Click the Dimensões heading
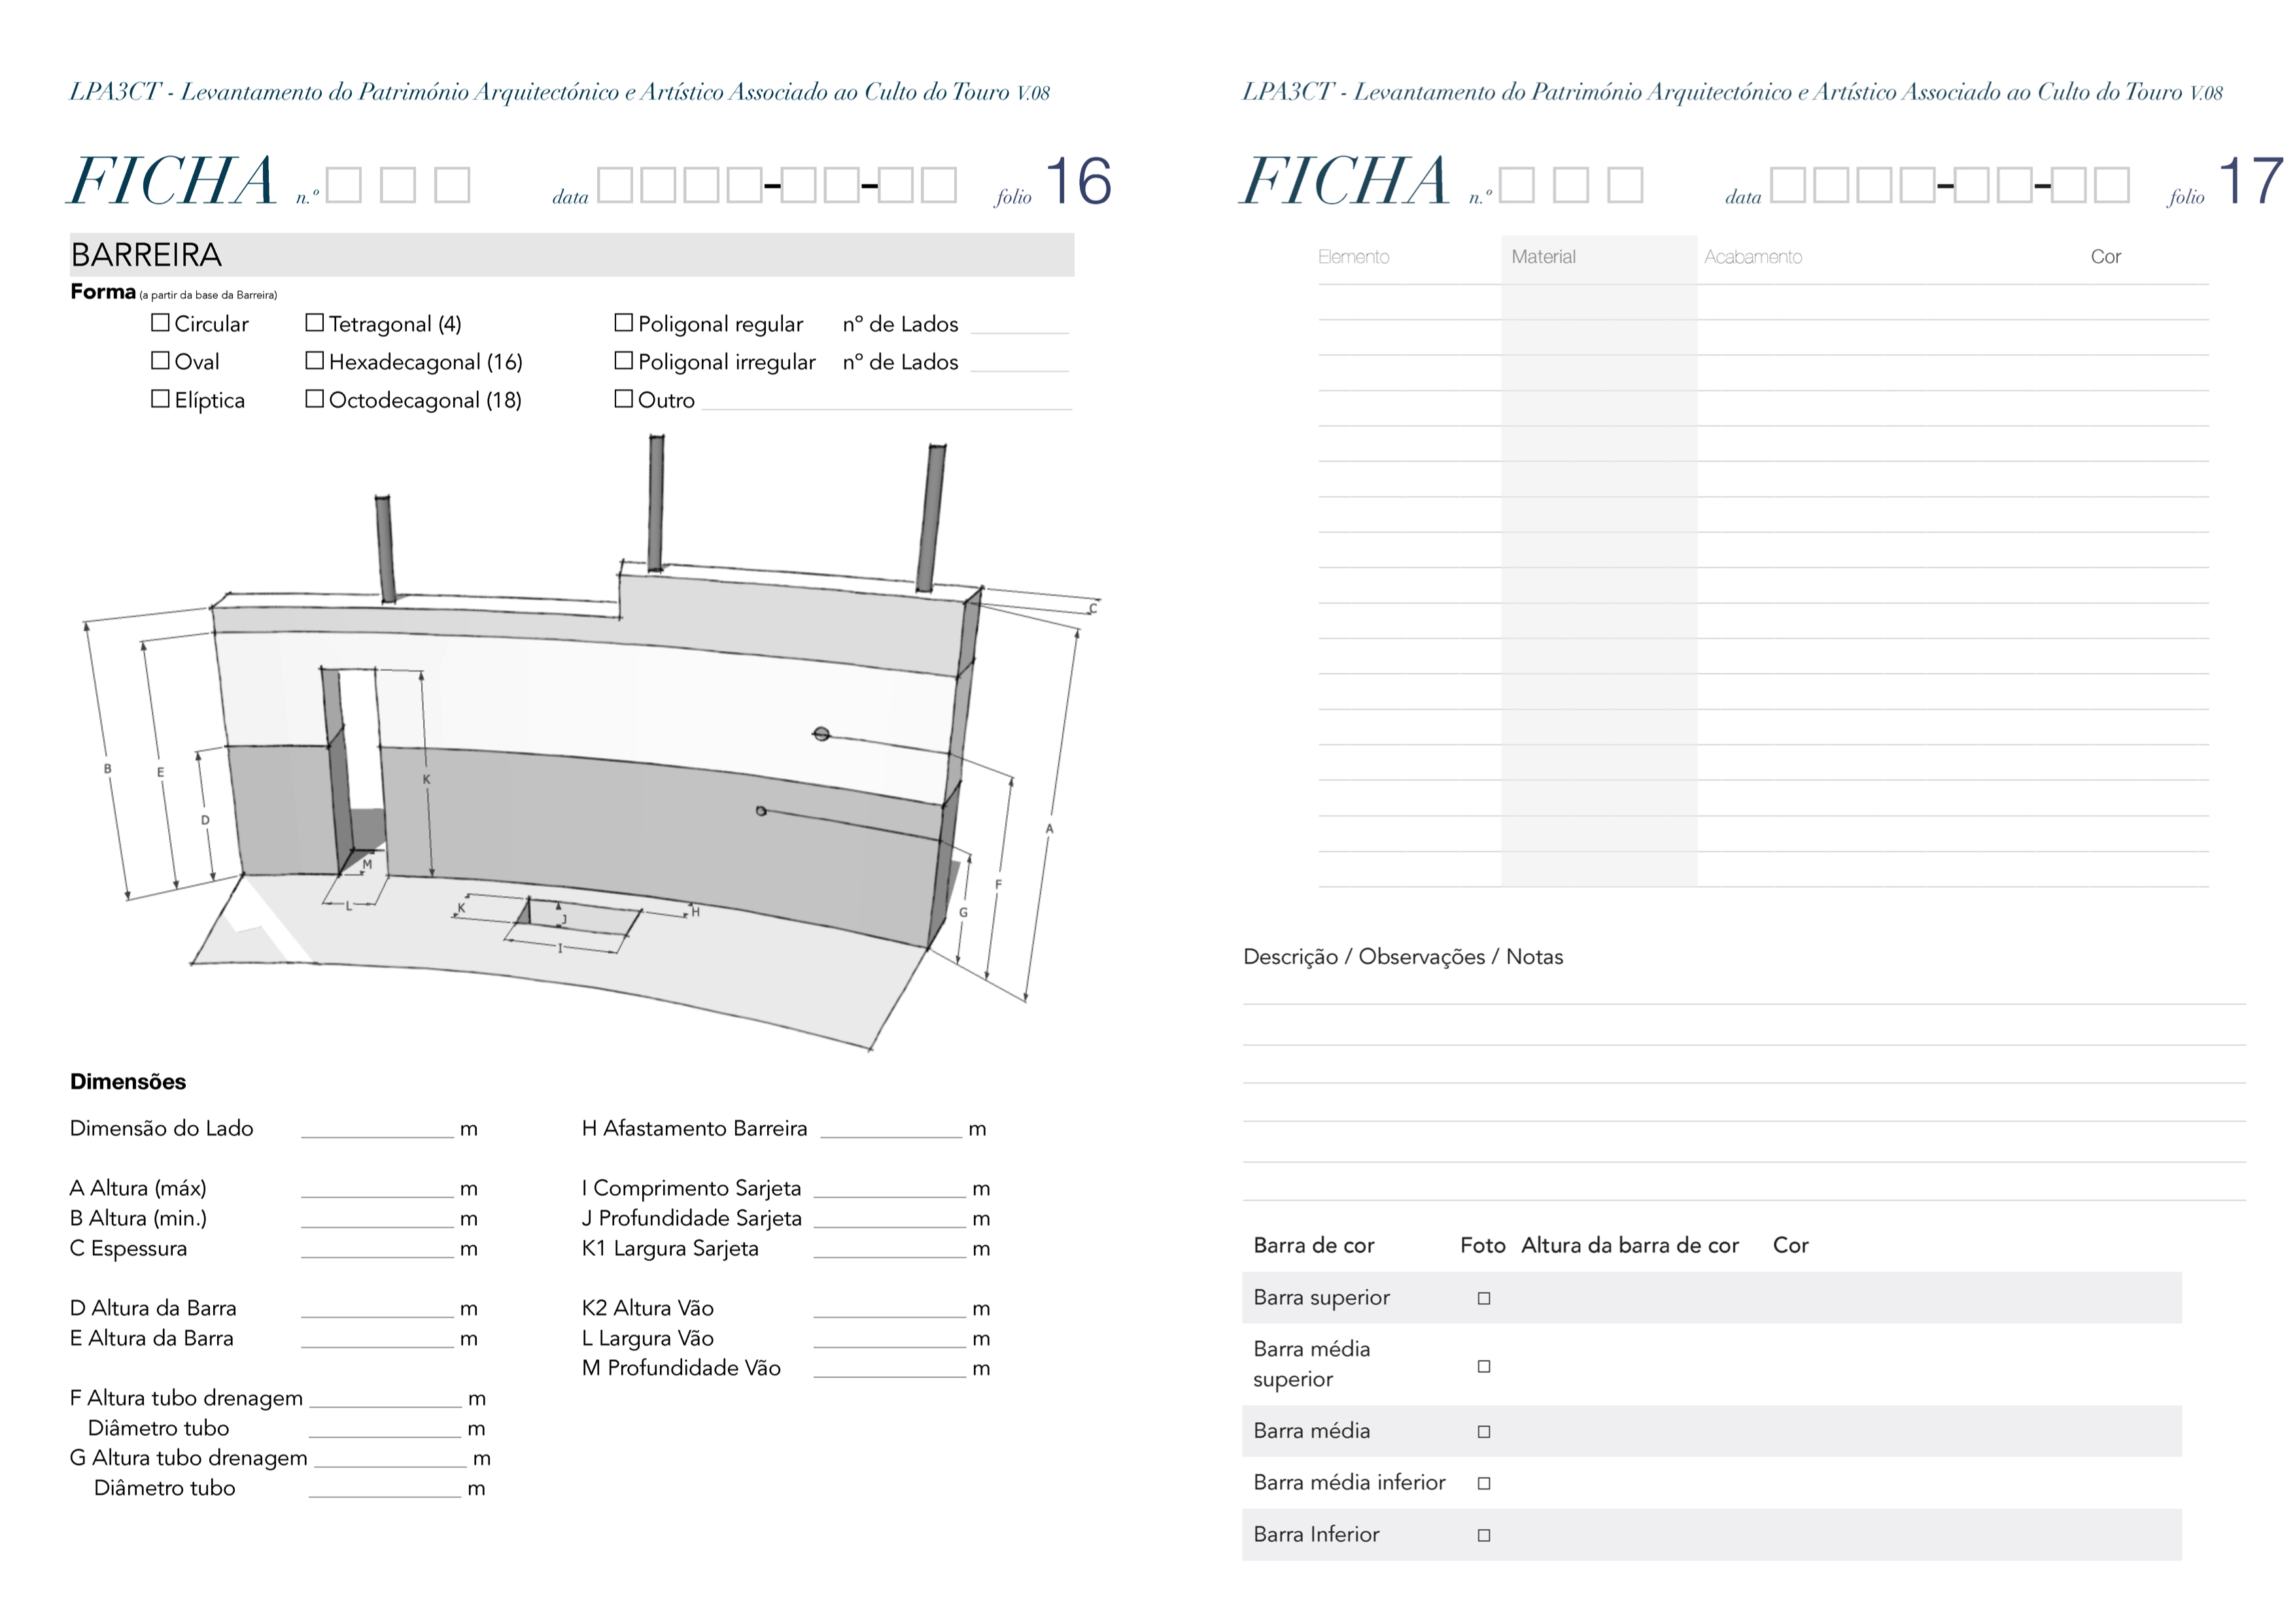The image size is (2295, 1624). click(x=128, y=1082)
